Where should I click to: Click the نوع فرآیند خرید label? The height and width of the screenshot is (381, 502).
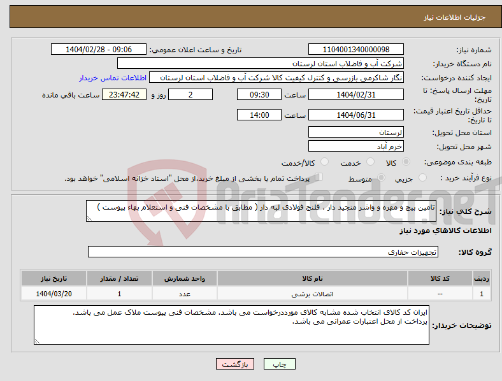[466, 178]
